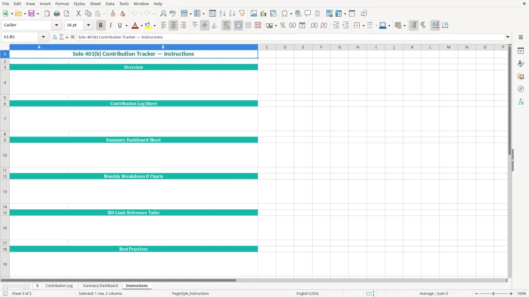Toggle Merge and Center Cells
This screenshot has height=297, width=529.
coord(238,26)
